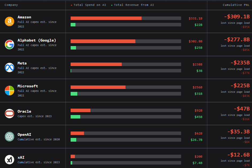Click the -$235B cumulative PNL figure
Screen dimensions: 252x168
pyautogui.click(x=240, y=63)
